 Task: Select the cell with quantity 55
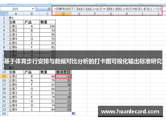47,39
